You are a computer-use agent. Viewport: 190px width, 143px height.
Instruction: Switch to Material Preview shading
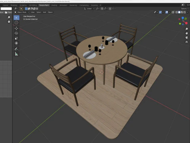(182, 12)
